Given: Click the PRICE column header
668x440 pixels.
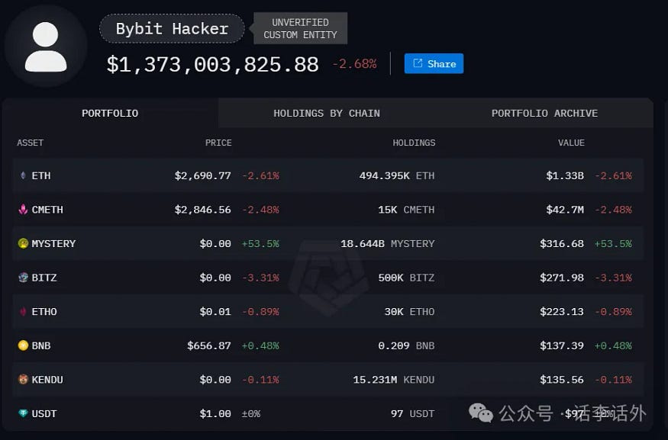Looking at the screenshot, I should 218,143.
